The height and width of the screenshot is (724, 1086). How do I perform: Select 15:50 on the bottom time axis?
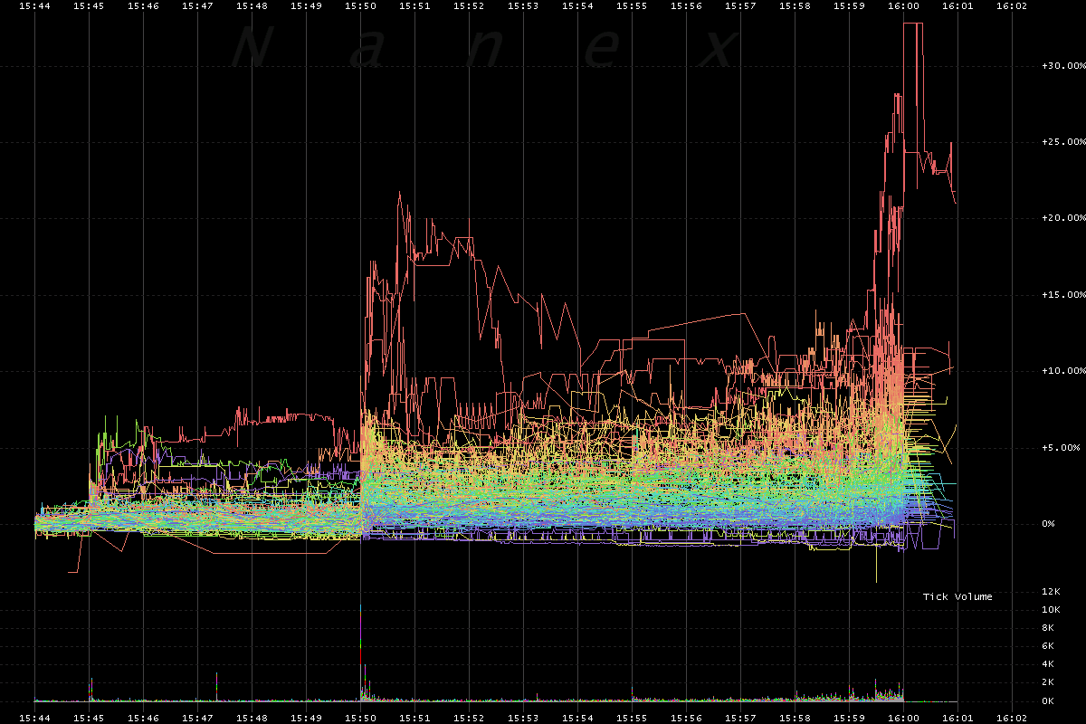[x=360, y=718]
